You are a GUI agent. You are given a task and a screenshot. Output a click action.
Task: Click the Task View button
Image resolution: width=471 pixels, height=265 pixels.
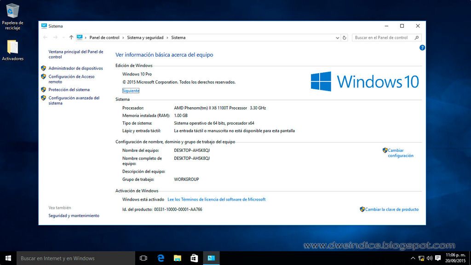point(143,258)
